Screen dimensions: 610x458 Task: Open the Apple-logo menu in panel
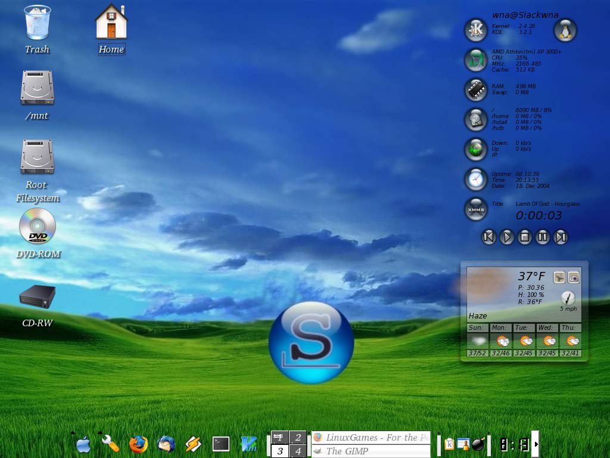(x=83, y=444)
